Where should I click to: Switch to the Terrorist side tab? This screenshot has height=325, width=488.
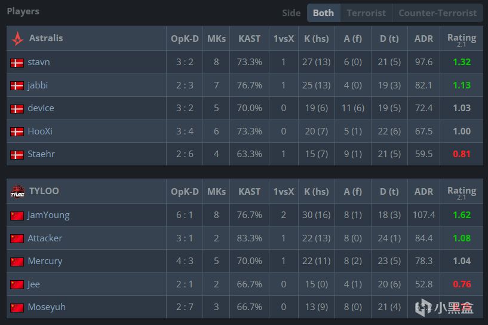[x=366, y=13]
